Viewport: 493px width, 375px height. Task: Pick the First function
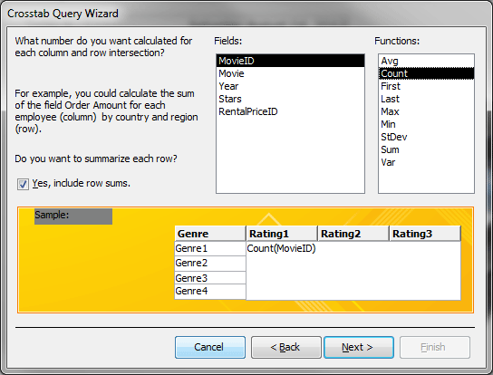point(426,86)
